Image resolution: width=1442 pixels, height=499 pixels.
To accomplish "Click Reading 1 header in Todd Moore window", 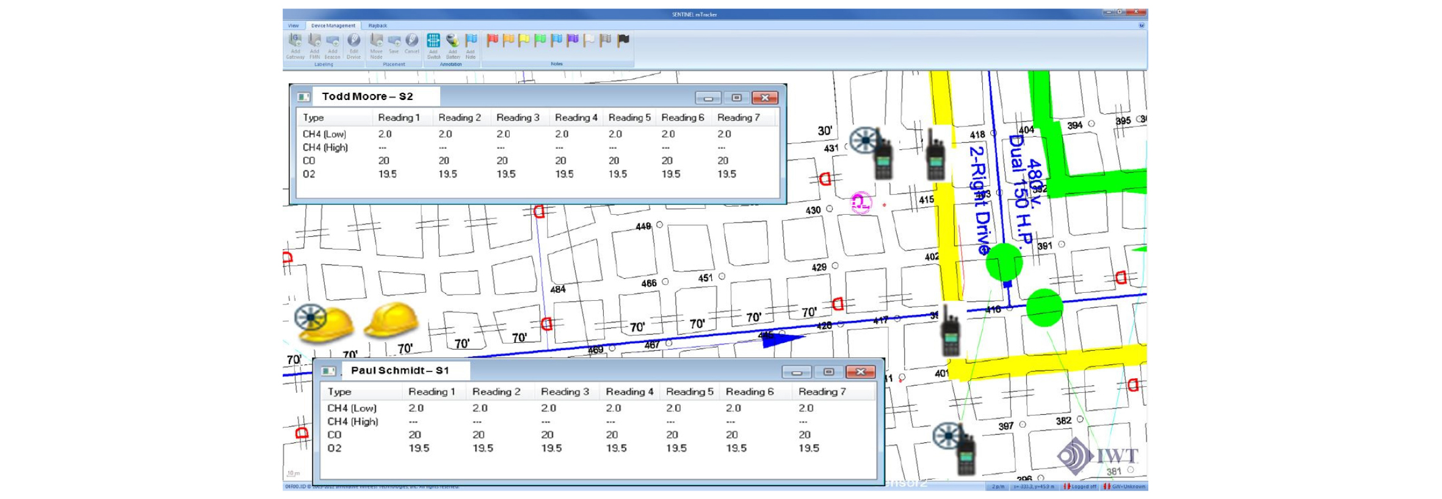I will click(x=399, y=118).
